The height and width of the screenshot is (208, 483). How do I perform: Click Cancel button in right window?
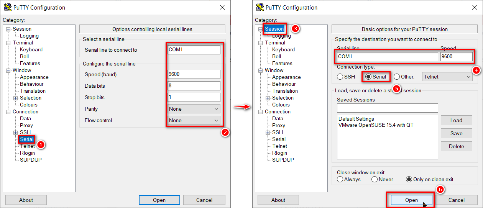pos(456,200)
